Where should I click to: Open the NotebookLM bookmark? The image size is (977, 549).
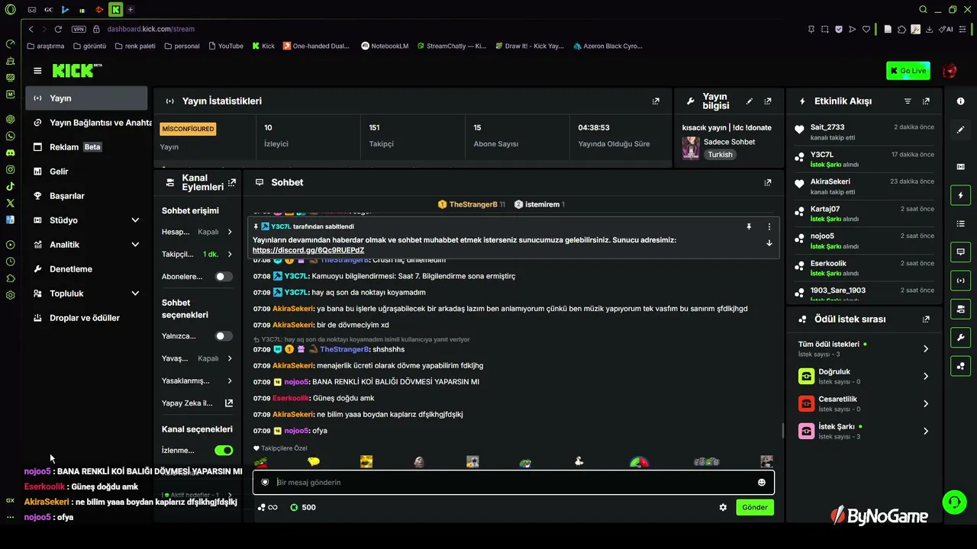(385, 46)
